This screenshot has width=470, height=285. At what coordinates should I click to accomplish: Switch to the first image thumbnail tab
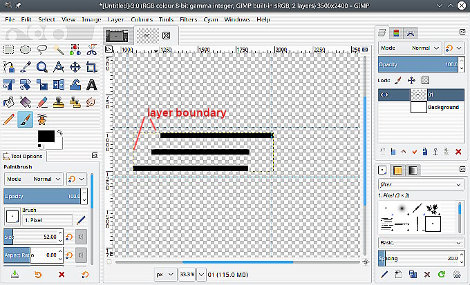[x=117, y=36]
